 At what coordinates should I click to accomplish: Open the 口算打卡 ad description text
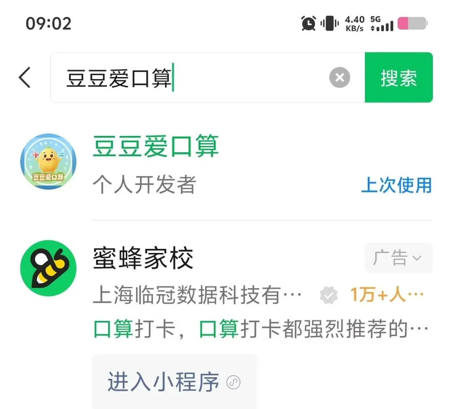tap(260, 329)
